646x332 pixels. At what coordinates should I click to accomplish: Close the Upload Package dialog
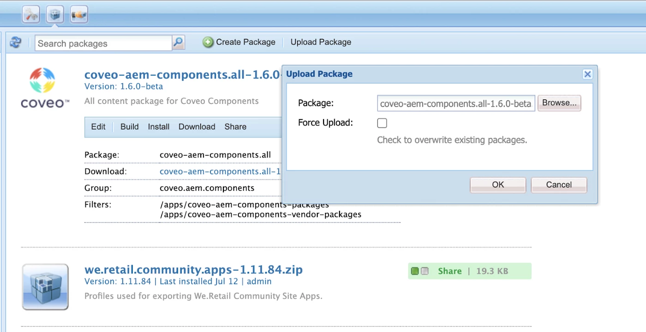(587, 74)
